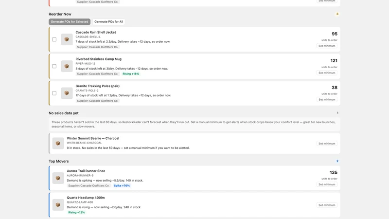389x219 pixels.
Task: Set minimum for Cascade Rain Shell Jacket
Action: point(327,46)
